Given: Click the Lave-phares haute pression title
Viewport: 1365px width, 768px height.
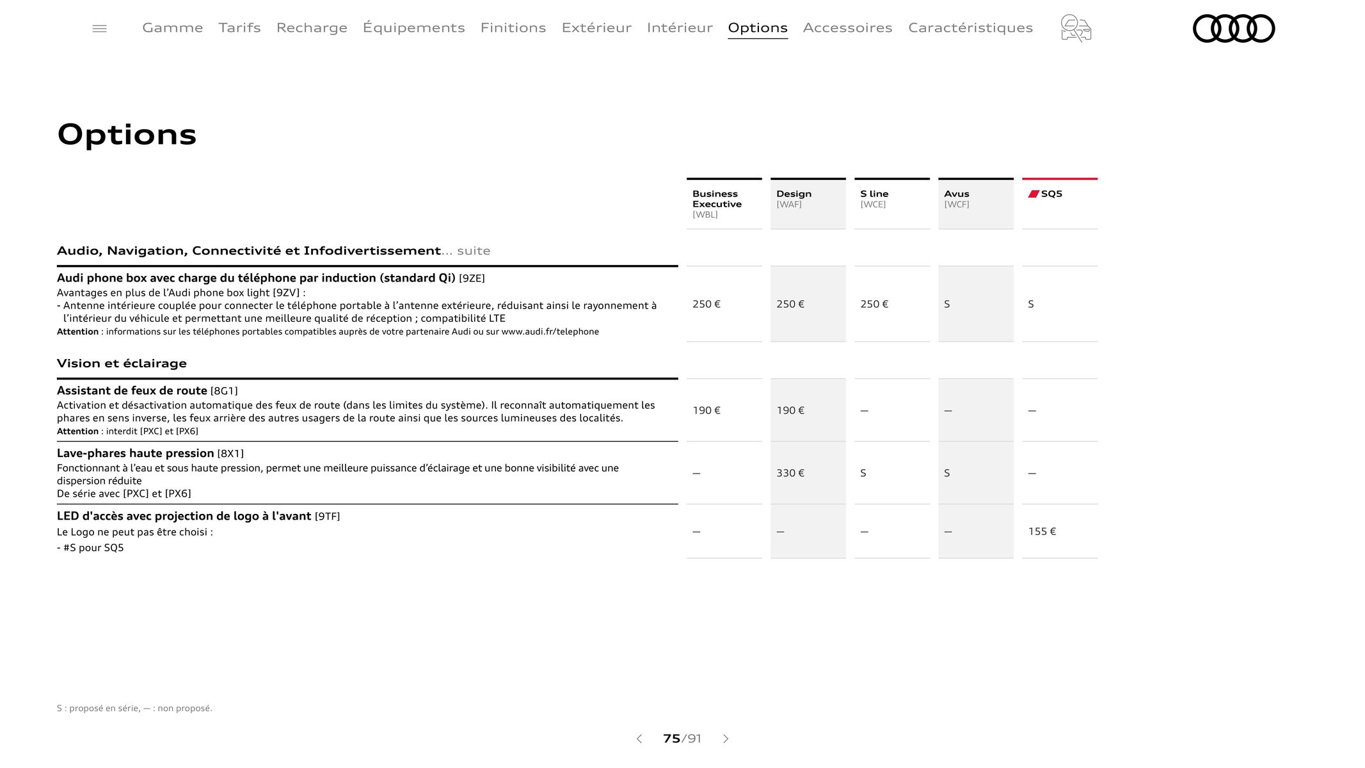Looking at the screenshot, I should (x=150, y=453).
